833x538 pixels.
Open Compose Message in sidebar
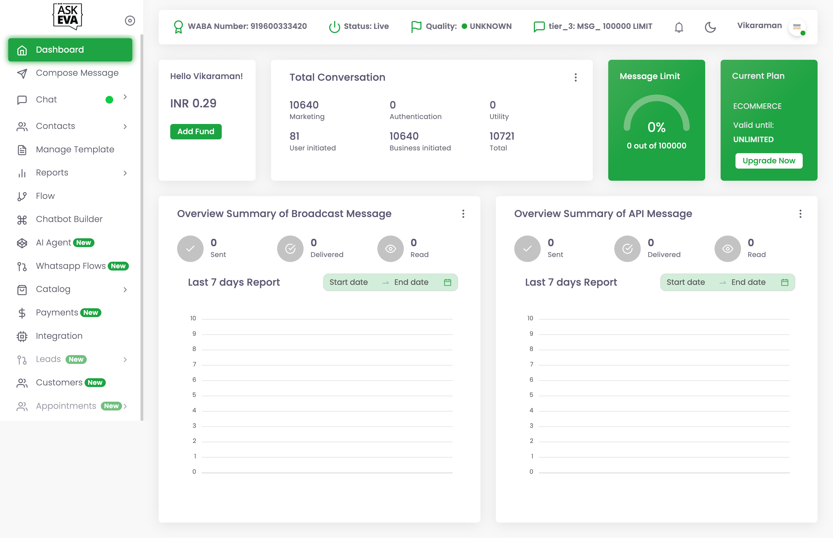[x=77, y=73]
